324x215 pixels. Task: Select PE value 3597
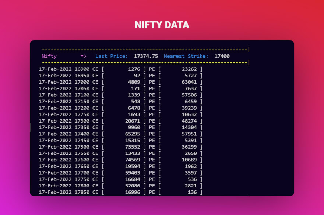[190, 173]
